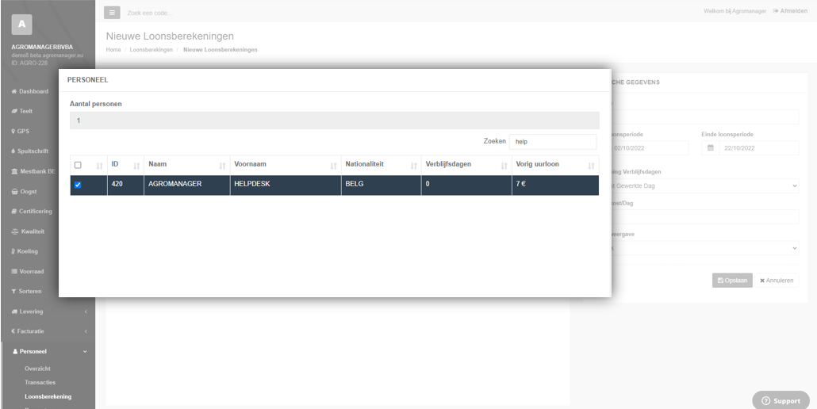Open GPS in the sidebar
The width and height of the screenshot is (817, 409).
click(21, 131)
